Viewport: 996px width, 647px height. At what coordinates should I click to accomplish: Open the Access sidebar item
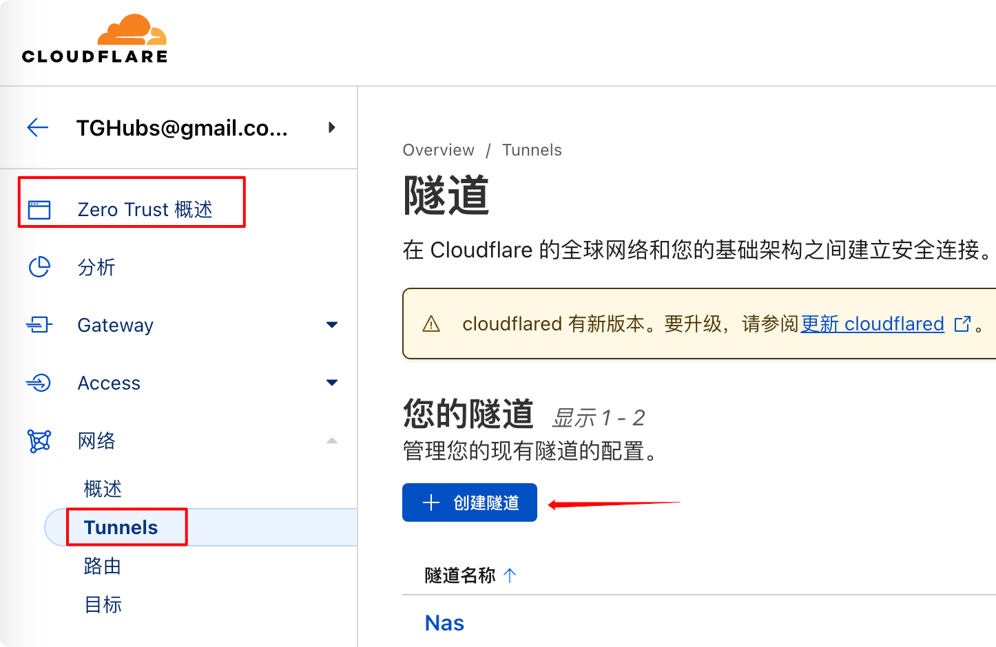click(x=109, y=383)
